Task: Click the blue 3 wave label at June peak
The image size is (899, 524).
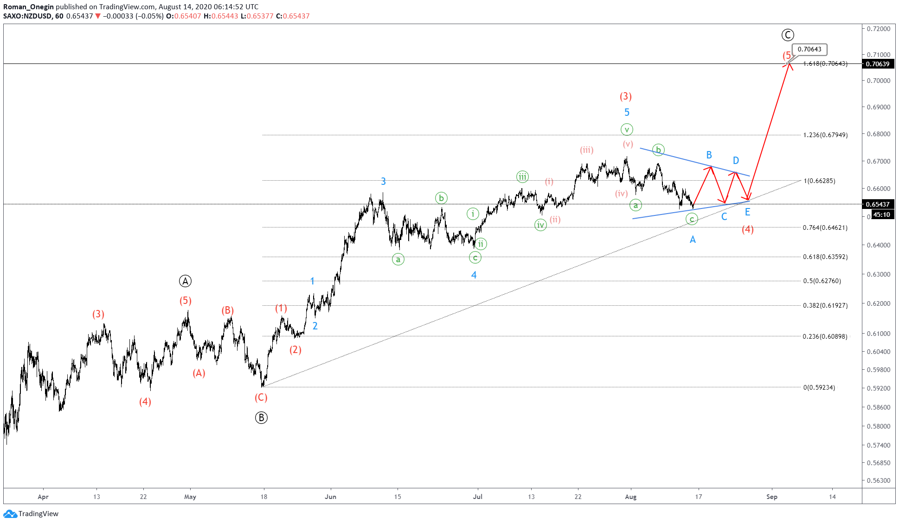Action: click(383, 181)
